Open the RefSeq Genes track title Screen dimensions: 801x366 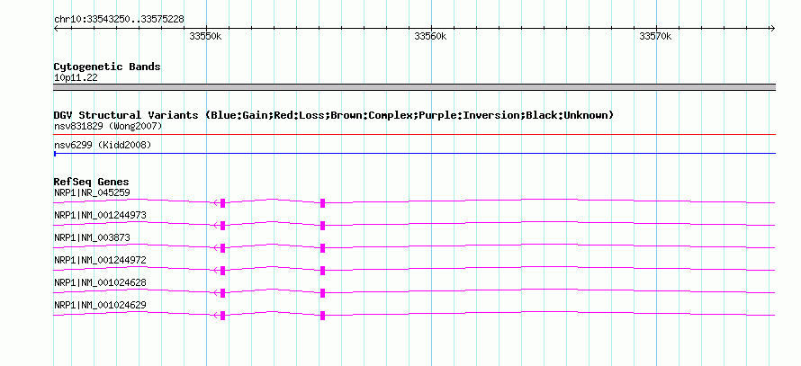(x=92, y=182)
